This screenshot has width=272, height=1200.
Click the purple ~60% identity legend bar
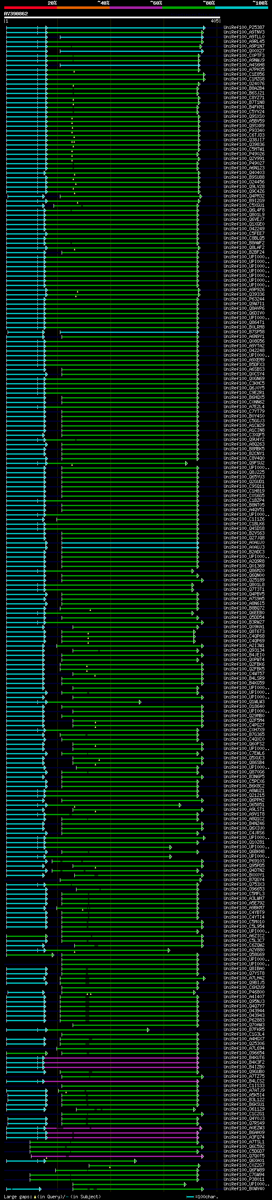136,8
